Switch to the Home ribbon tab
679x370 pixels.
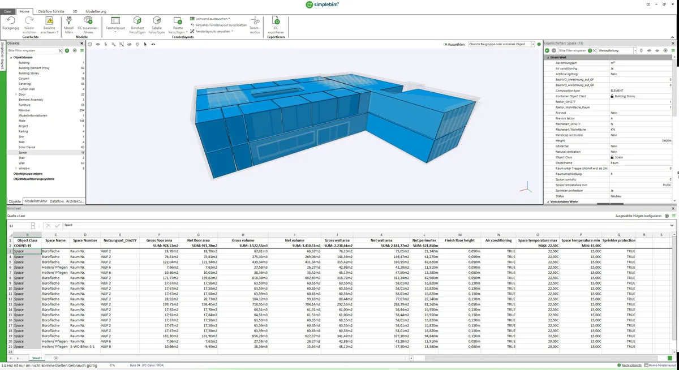pos(25,11)
